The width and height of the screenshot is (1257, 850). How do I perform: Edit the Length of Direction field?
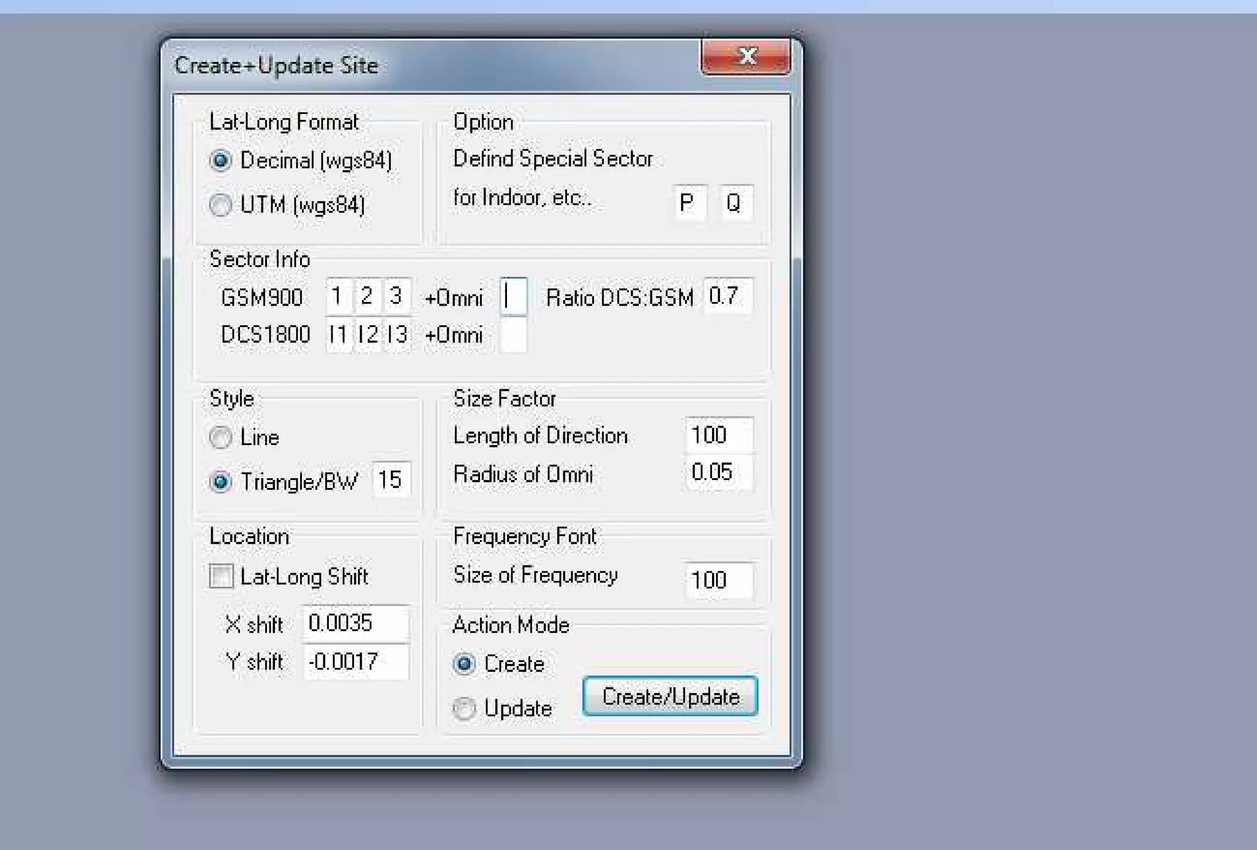tap(718, 435)
